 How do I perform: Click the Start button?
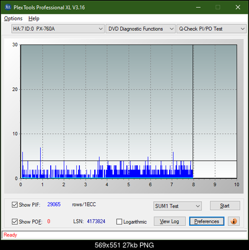225,205
